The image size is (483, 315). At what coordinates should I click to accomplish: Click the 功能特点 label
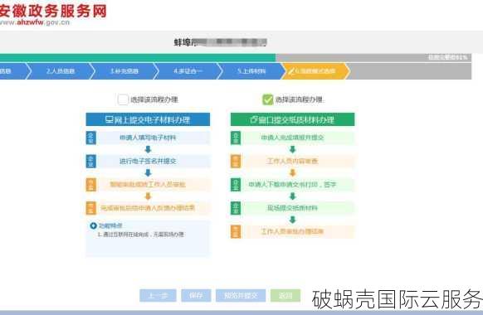click(110, 225)
